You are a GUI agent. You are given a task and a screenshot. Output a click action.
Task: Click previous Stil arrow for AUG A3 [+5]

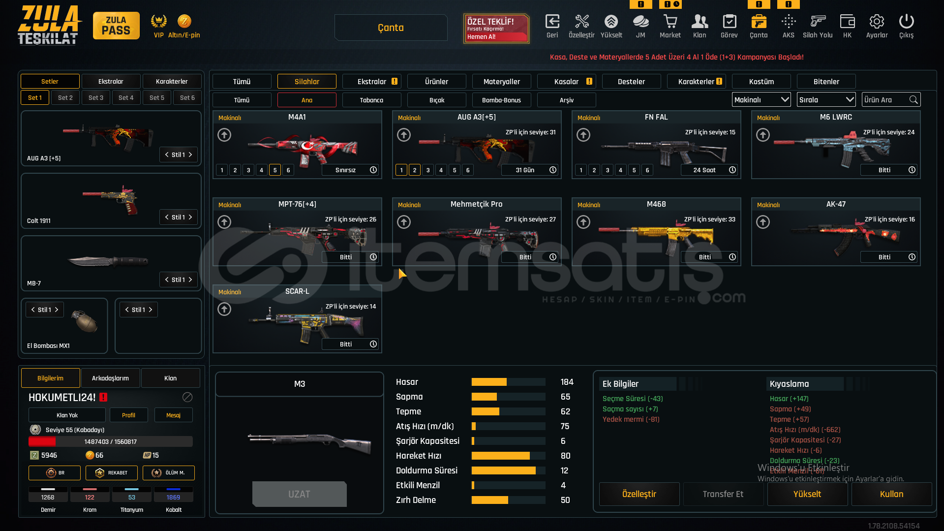click(x=167, y=155)
